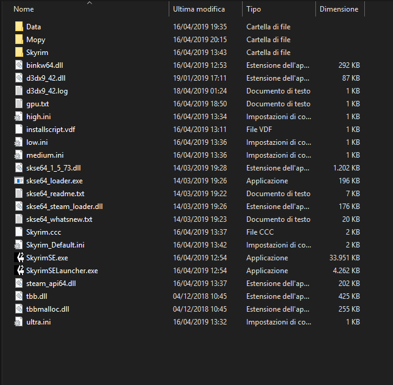Select the d3dx9_42.dll file icon
This screenshot has height=385, width=393.
coord(19,78)
